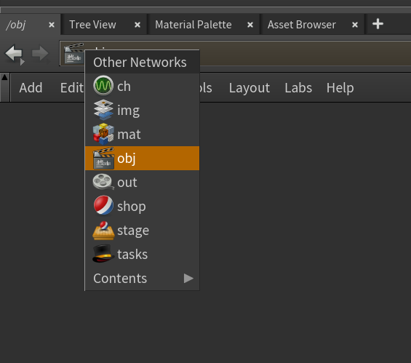Select the ch network icon
Image resolution: width=411 pixels, height=363 pixels.
[103, 85]
